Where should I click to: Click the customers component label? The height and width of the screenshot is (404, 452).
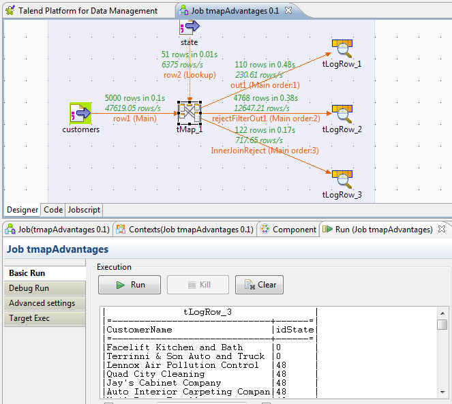[x=80, y=129]
